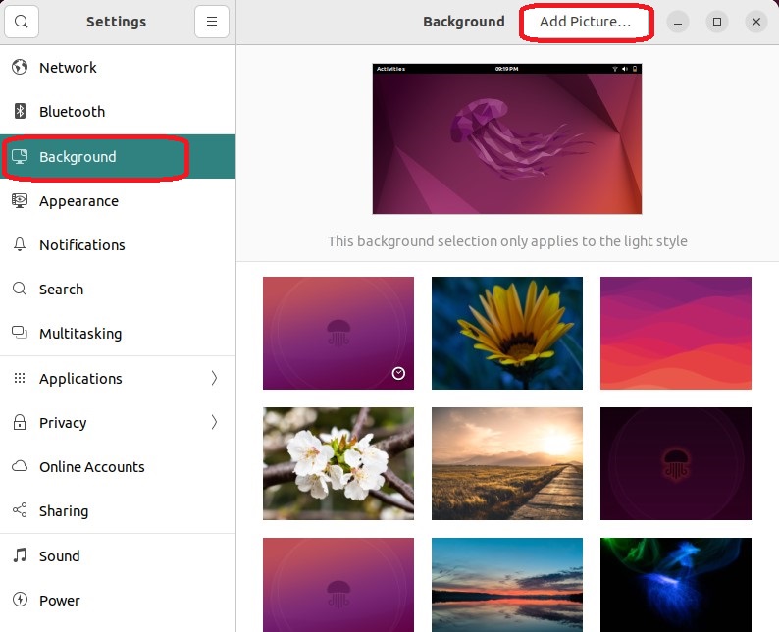The image size is (779, 632).
Task: Click the Bluetooth icon in sidebar
Action: click(20, 112)
